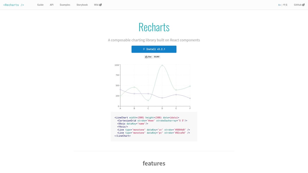Viewport: 308px width, 173px height.
Task: Click the GitHub octocat icon in Star button
Action: (146, 57)
